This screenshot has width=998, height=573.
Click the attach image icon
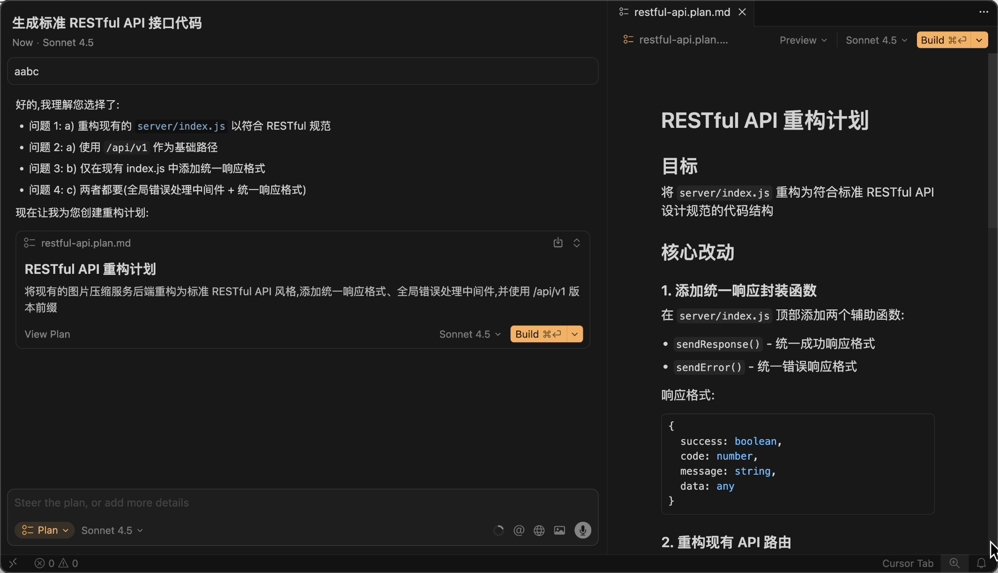click(559, 530)
